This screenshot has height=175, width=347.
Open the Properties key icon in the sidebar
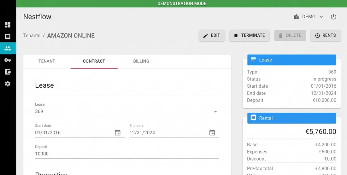point(8,60)
